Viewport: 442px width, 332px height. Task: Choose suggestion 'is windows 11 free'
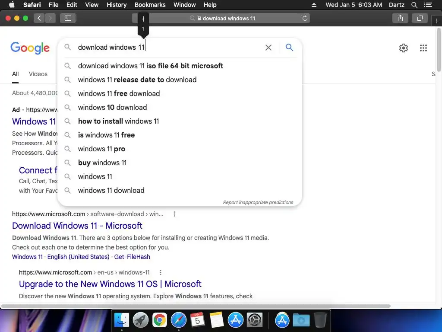coord(180,135)
